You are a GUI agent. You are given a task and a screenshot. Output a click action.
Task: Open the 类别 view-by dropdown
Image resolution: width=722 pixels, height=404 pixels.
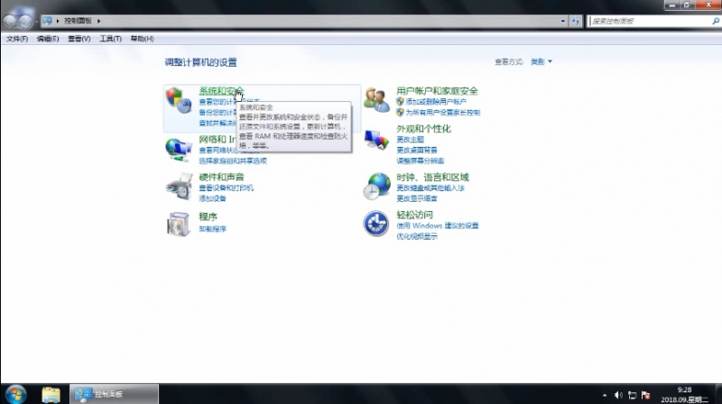(x=541, y=61)
